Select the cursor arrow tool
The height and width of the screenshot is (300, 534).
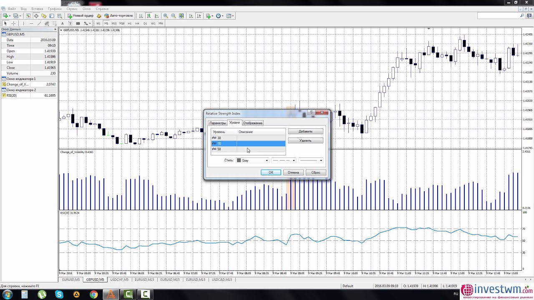point(5,24)
